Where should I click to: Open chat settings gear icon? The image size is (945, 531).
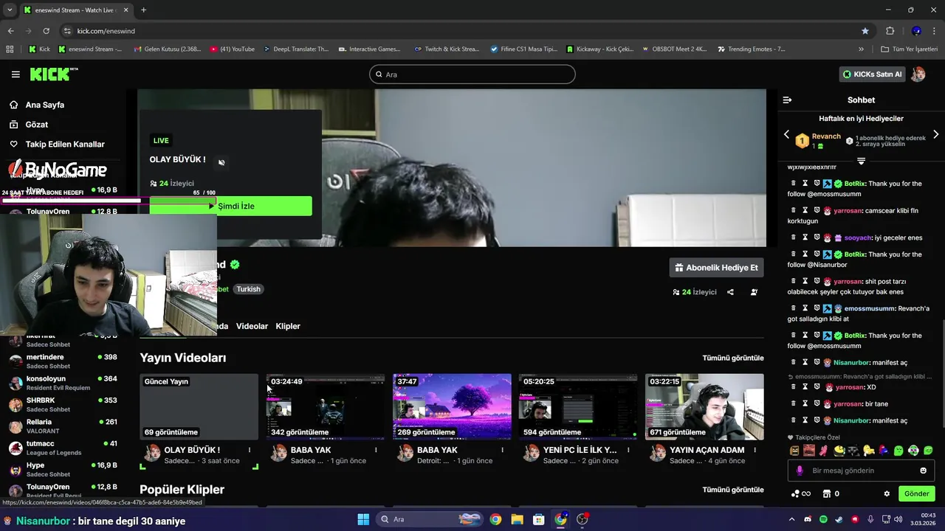[x=887, y=493]
